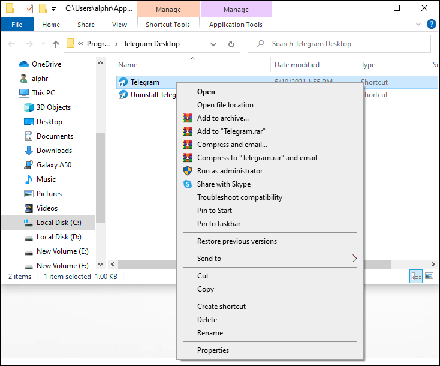Click the breadcrumb double-chevron for hidden folders
440x366 pixels.
click(80, 44)
